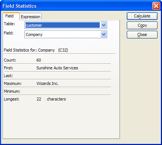162x145 pixels.
Task: Open the Table dropdown arrow
Action: 103,25
